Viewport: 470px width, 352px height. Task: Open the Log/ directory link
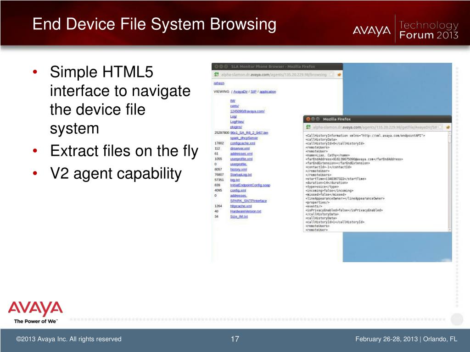click(x=234, y=116)
